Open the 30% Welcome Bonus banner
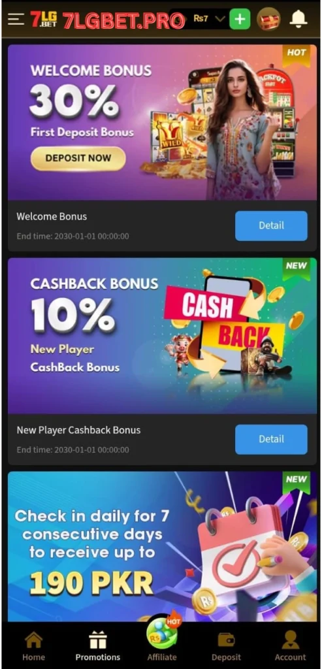This screenshot has height=669, width=322. 162,122
